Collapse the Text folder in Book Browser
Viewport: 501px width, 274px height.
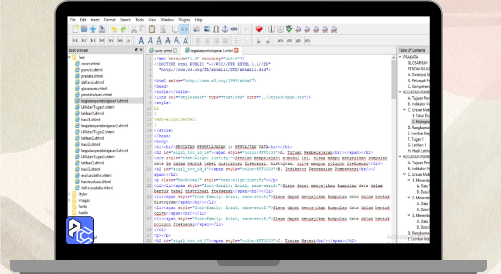pyautogui.click(x=70, y=57)
